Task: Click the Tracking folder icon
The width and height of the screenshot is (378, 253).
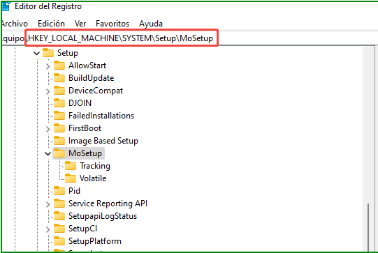Action: (71, 166)
